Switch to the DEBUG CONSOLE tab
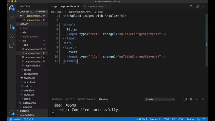 click(86, 99)
